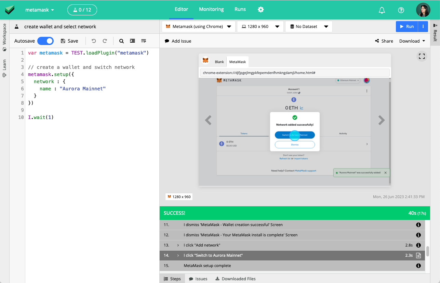Click the flask icon beside the test name
Image resolution: width=440 pixels, height=283 pixels.
pyautogui.click(x=16, y=27)
